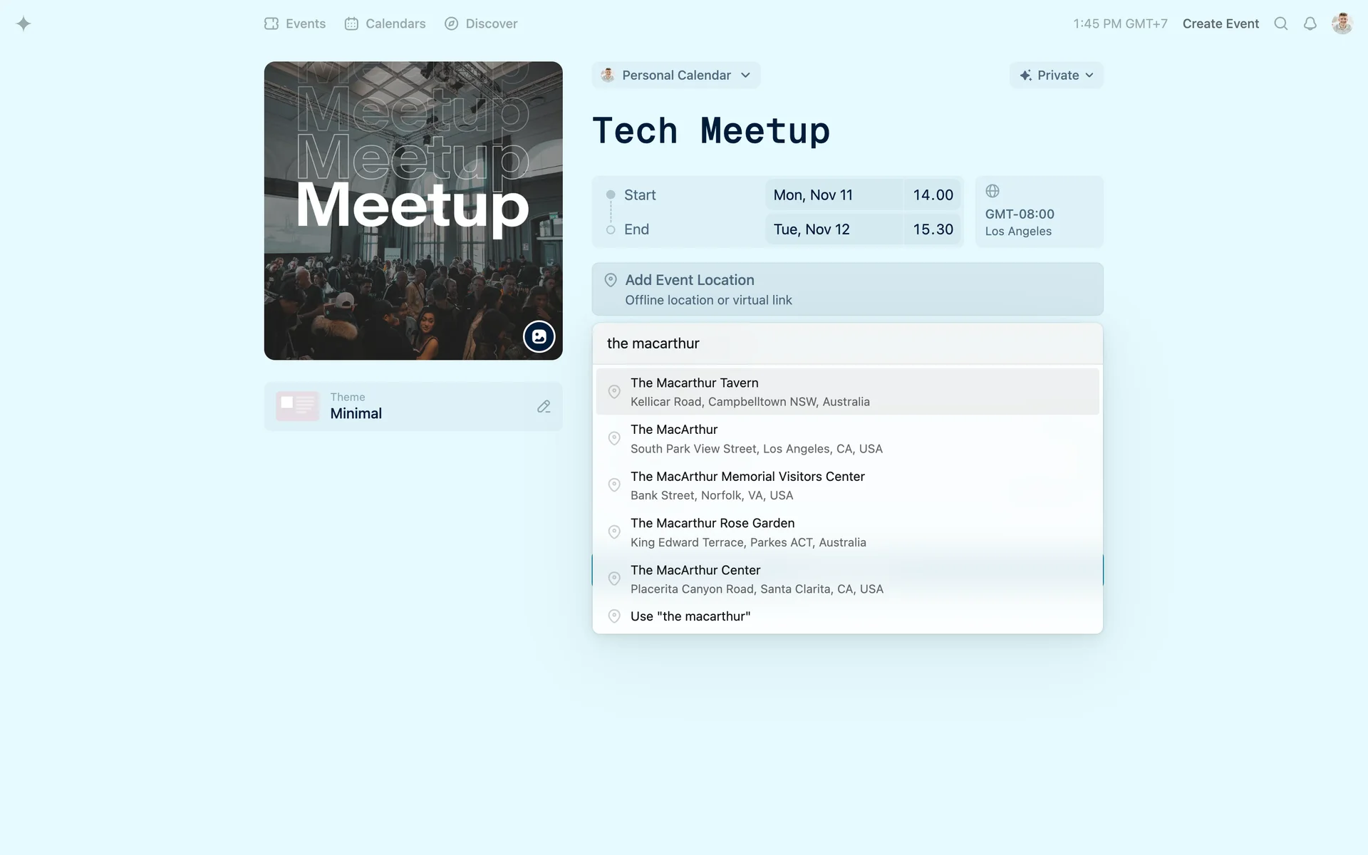
Task: Switch to the Discover tab
Action: (x=481, y=24)
